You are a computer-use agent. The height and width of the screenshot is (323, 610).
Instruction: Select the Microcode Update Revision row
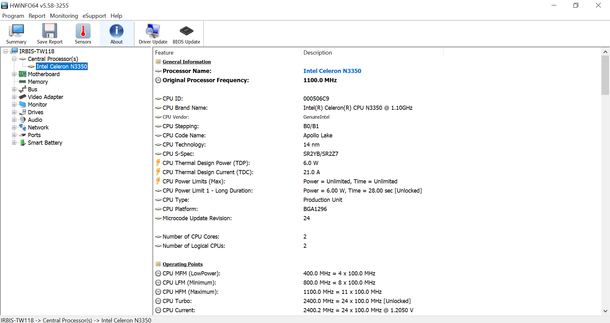pyautogui.click(x=377, y=218)
